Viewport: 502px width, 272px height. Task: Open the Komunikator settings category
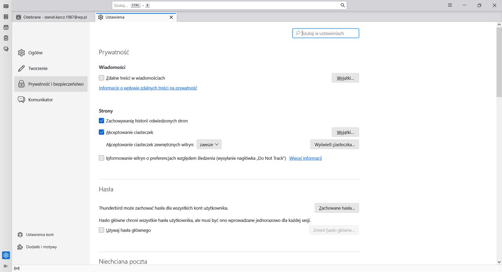pos(51,100)
